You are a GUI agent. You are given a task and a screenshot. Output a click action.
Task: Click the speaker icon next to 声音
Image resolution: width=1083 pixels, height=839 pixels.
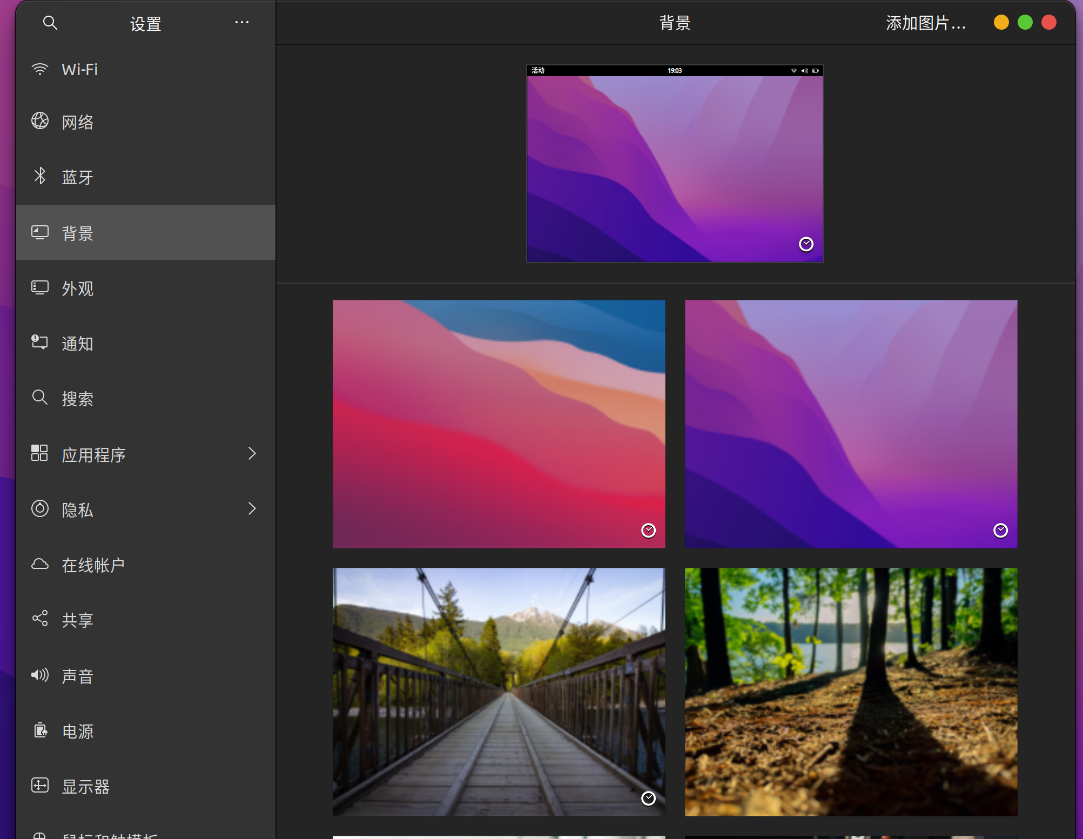point(39,675)
